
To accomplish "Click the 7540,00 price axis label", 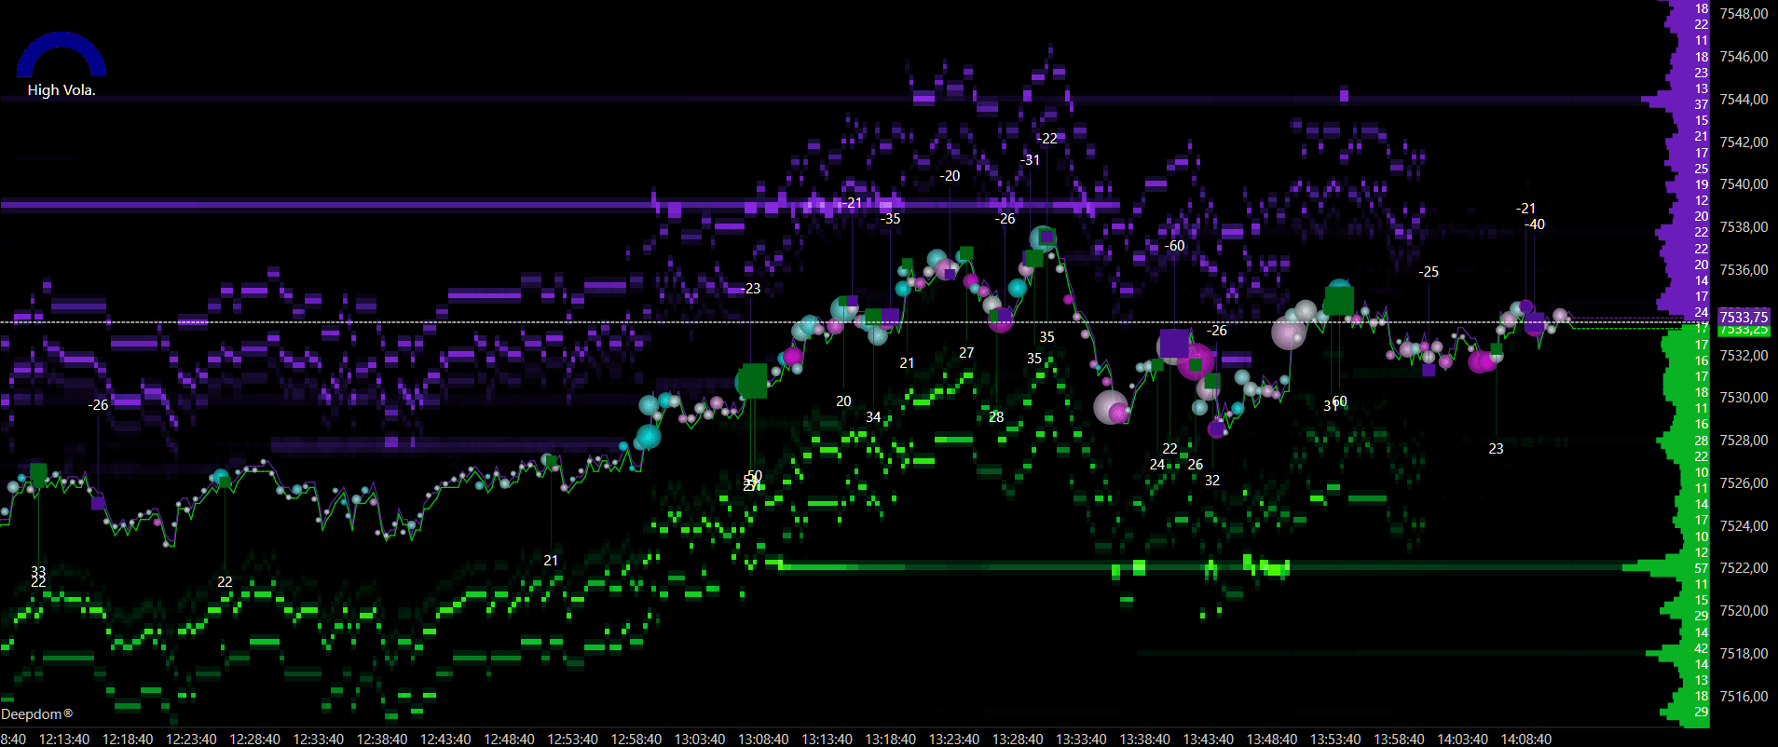I will click(1744, 184).
